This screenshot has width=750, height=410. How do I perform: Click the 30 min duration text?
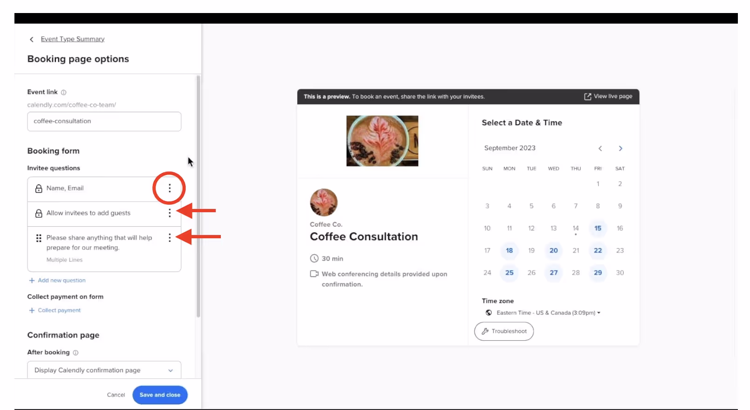[x=332, y=259]
